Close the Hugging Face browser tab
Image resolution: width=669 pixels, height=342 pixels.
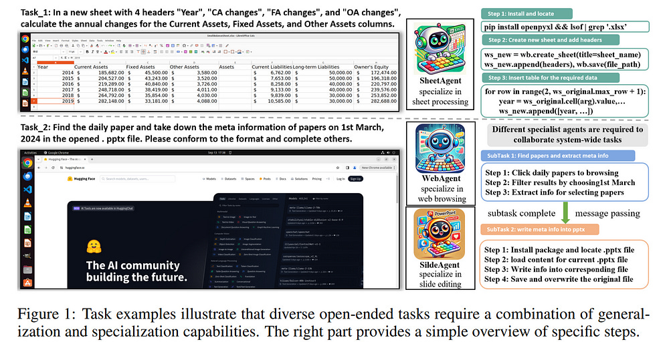click(85, 159)
